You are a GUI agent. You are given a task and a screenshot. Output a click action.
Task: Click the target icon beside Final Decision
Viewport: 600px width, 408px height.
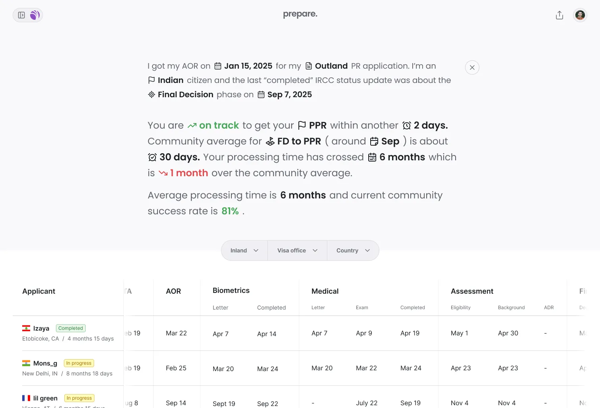click(x=151, y=94)
